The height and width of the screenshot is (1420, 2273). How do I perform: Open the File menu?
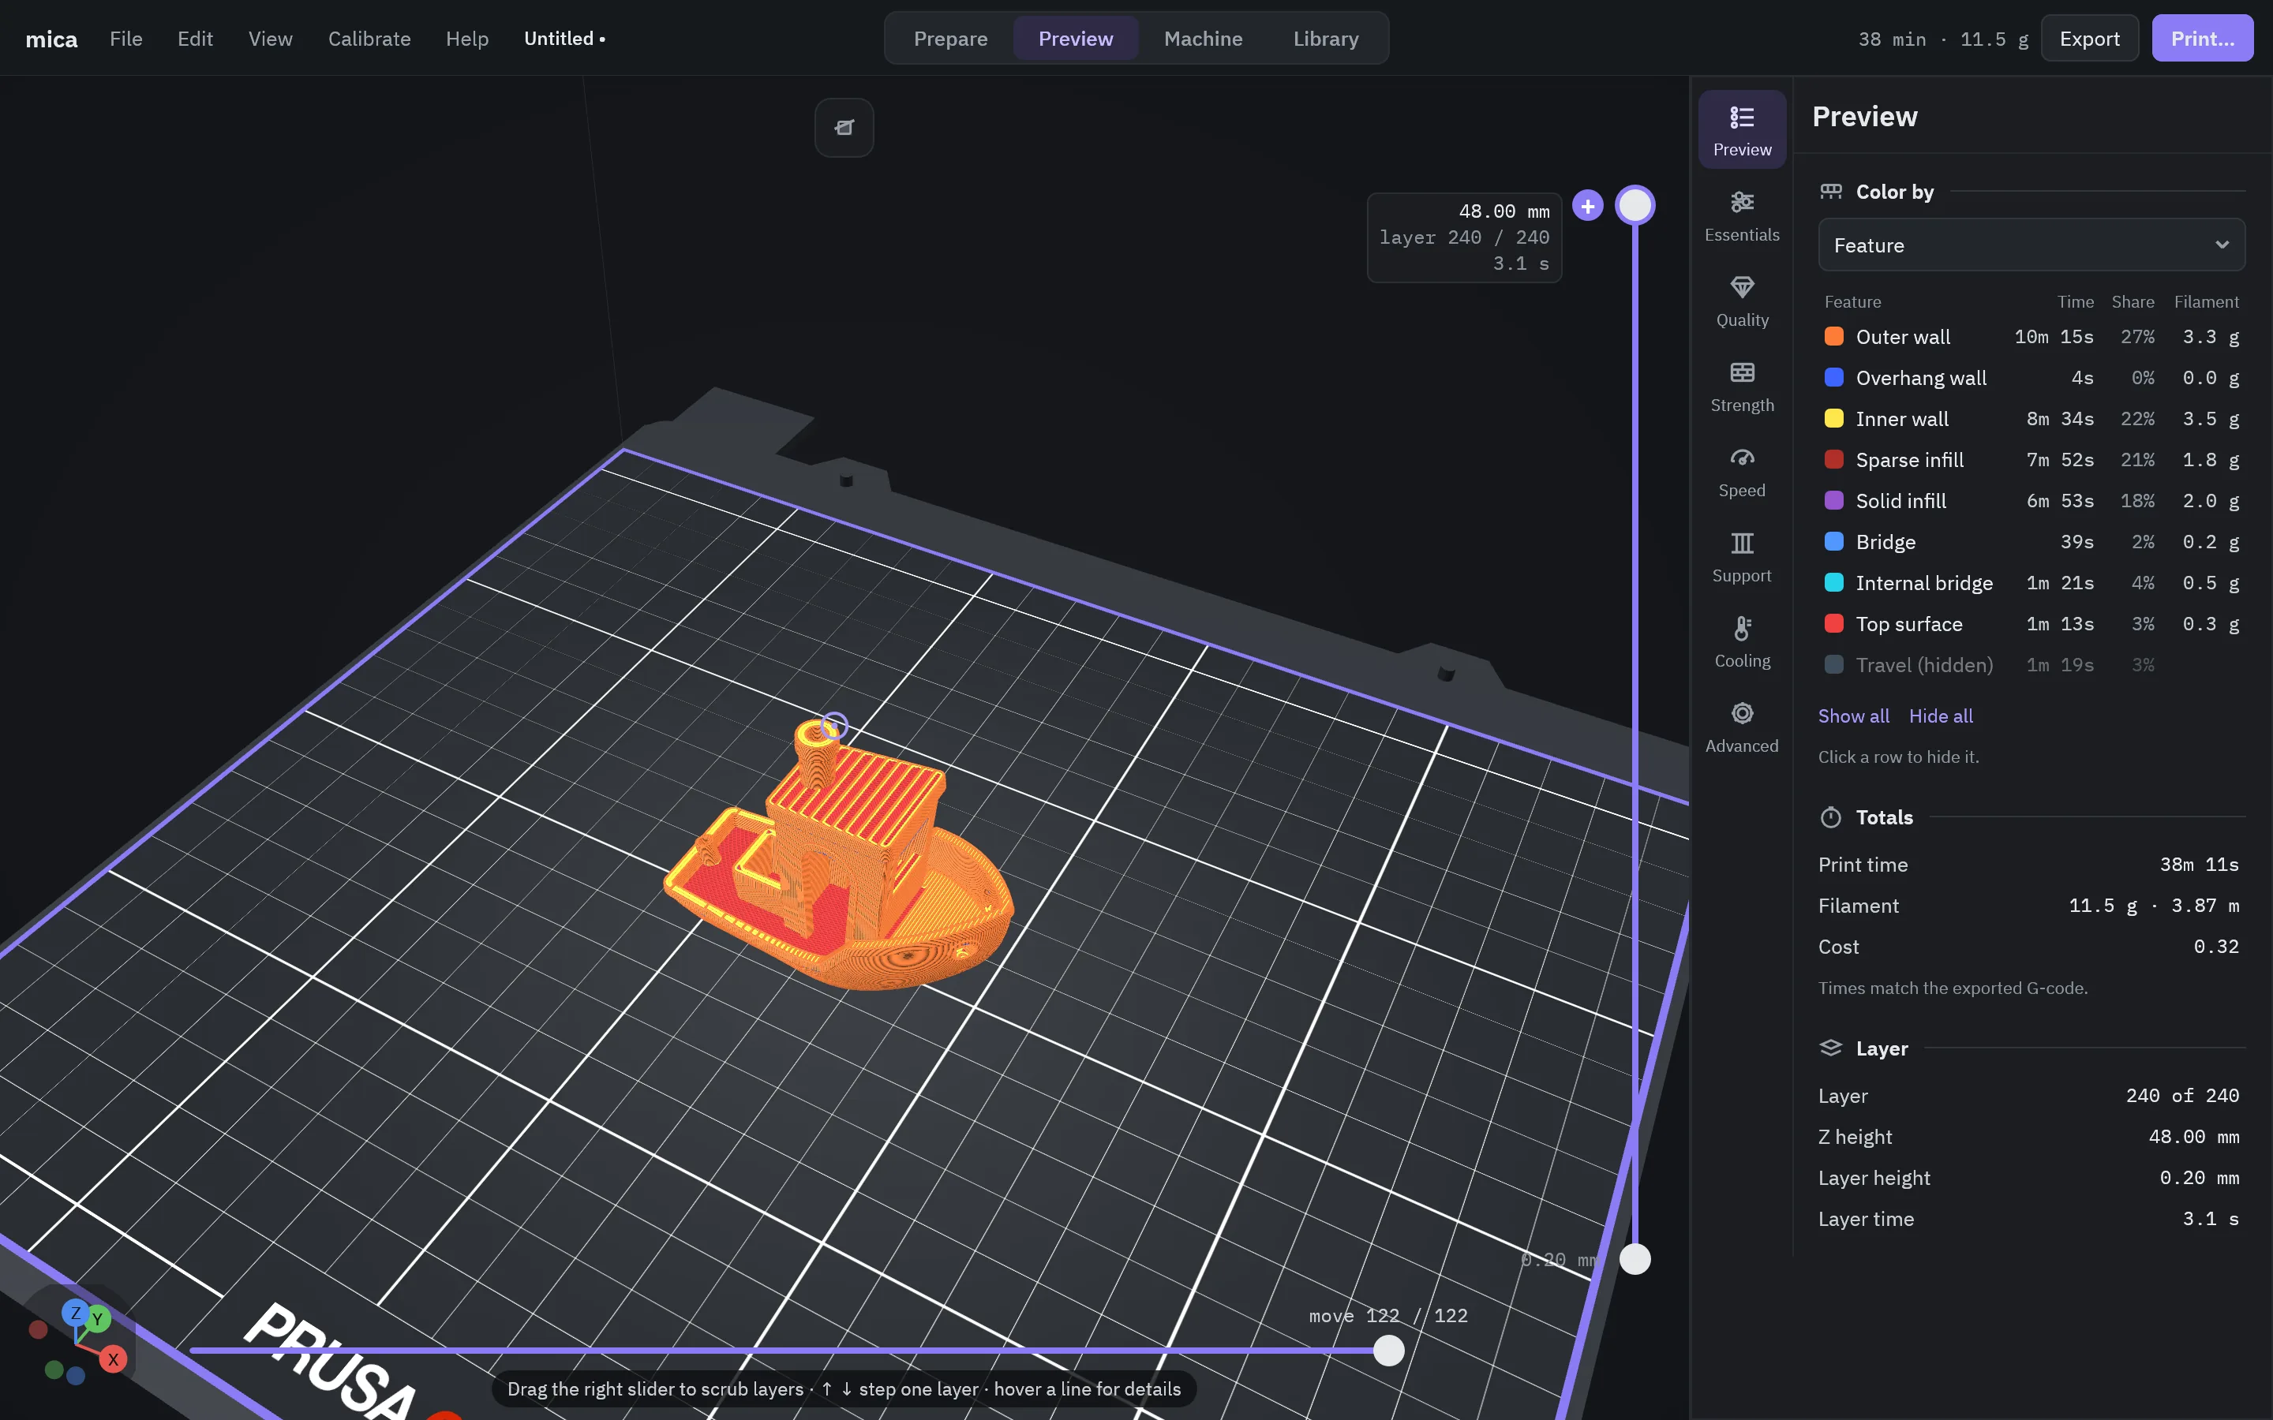pyautogui.click(x=125, y=39)
